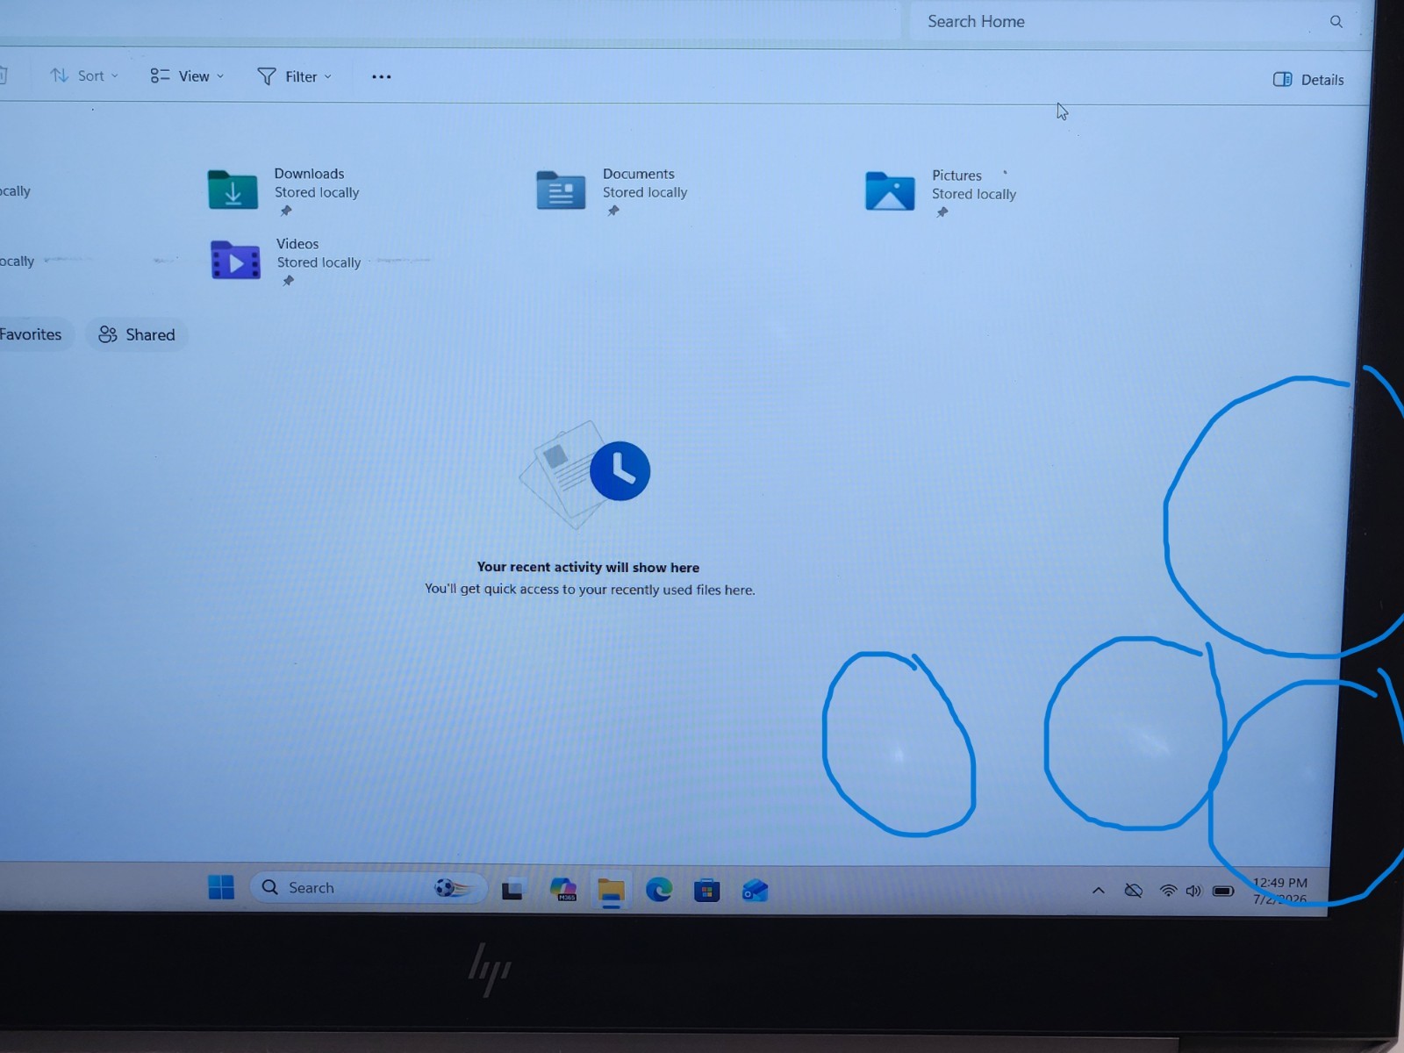Click the recent activity clock illustration
This screenshot has height=1053, width=1404.
tap(584, 474)
